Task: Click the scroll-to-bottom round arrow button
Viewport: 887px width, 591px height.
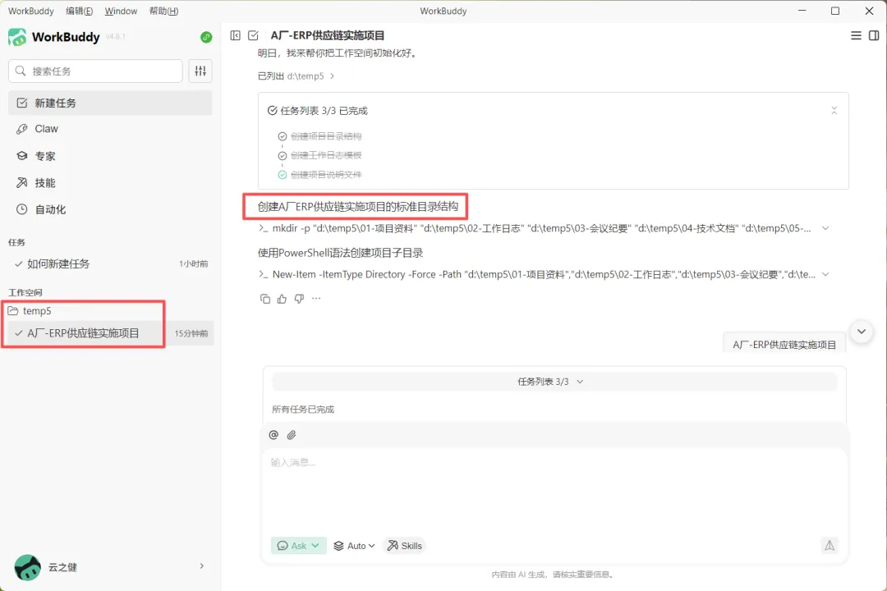Action: click(862, 332)
